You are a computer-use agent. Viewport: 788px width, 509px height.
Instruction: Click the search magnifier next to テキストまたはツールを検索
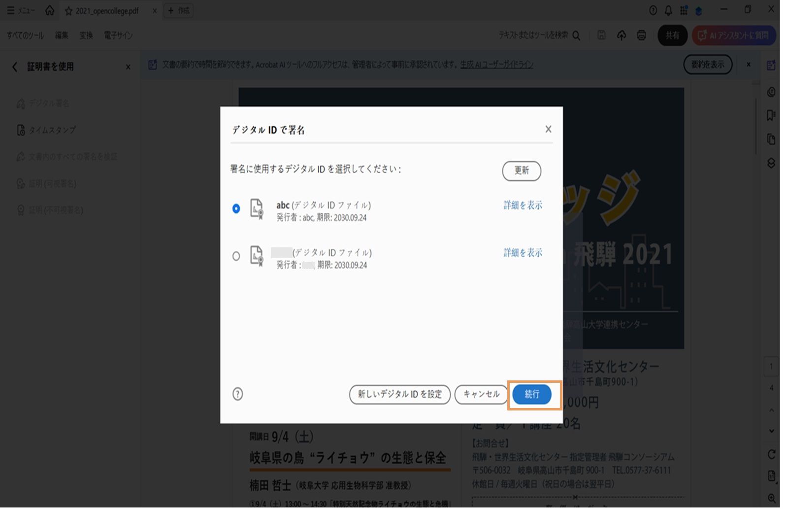576,35
